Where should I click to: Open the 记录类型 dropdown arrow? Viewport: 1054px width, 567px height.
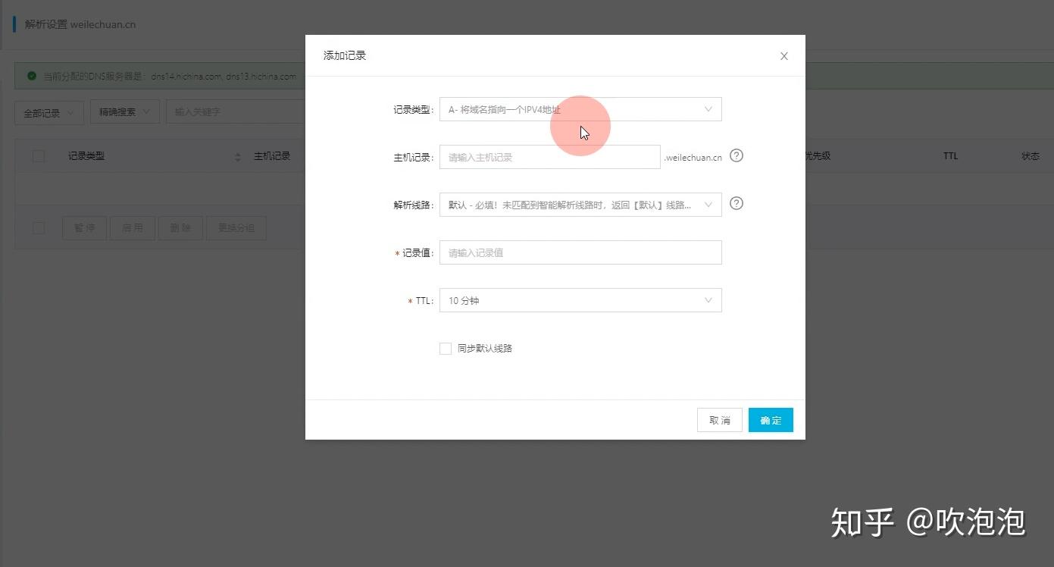[708, 109]
